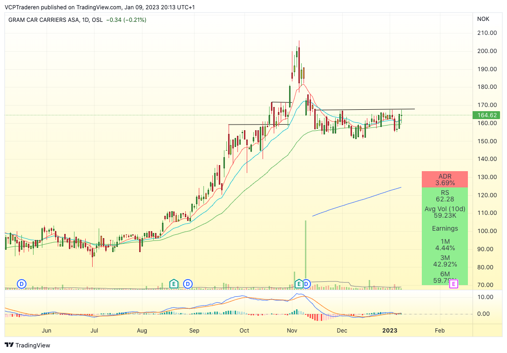
Task: Click the earnings E marker in August
Action: tap(174, 284)
